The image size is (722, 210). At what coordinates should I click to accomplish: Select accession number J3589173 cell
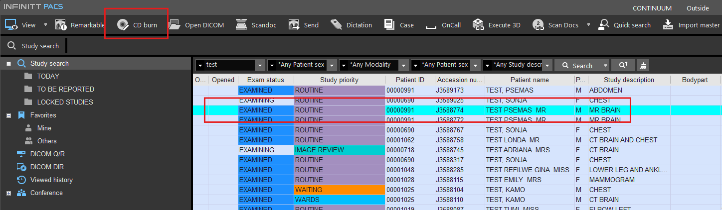tap(459, 90)
